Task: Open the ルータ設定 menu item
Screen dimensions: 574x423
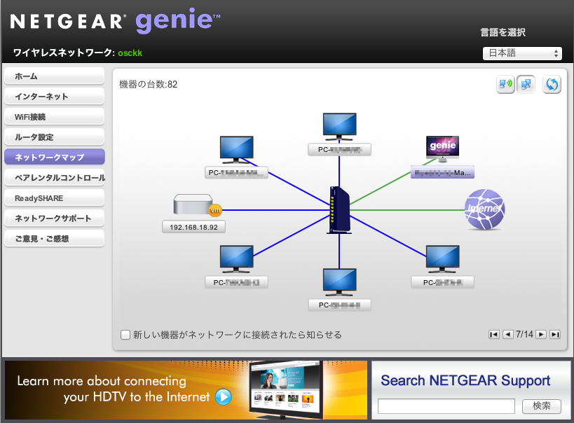Action: [54, 137]
